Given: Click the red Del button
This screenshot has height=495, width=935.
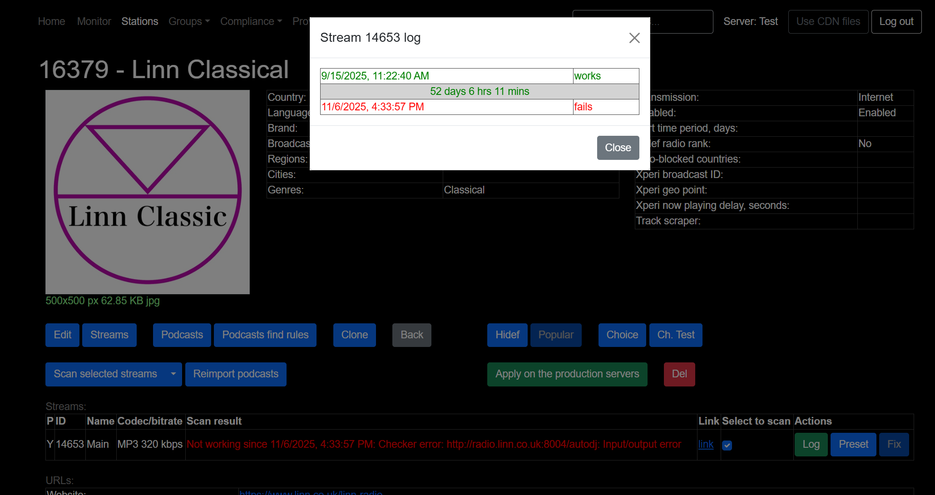Looking at the screenshot, I should click(x=679, y=374).
